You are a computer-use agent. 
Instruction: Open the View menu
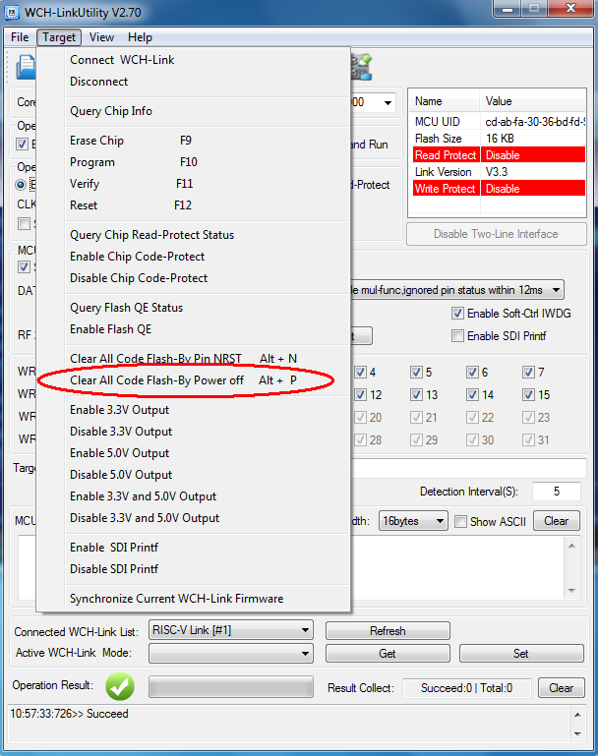101,37
